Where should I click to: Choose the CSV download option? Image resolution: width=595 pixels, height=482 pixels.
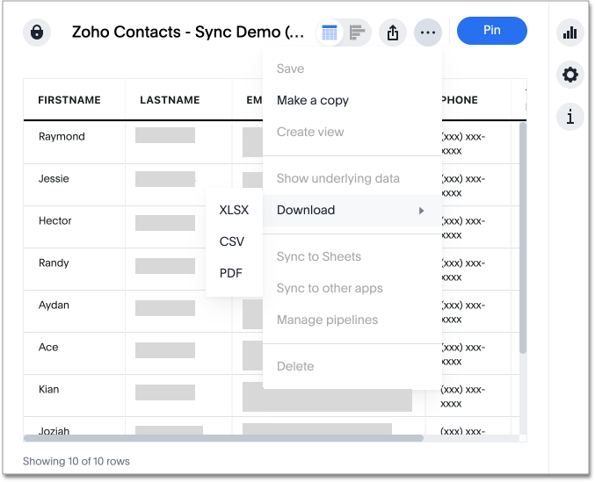(232, 241)
